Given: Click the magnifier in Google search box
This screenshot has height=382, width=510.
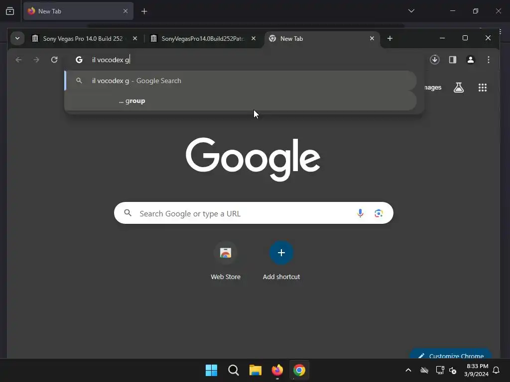Looking at the screenshot, I should pos(128,213).
